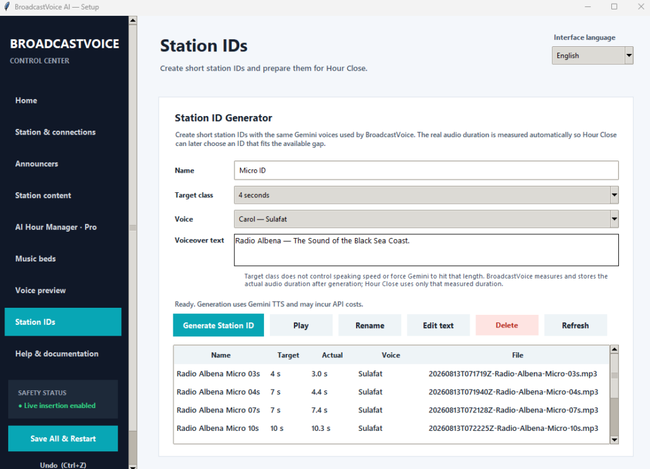Sort list by Target column header
650x469 pixels.
pyautogui.click(x=288, y=355)
